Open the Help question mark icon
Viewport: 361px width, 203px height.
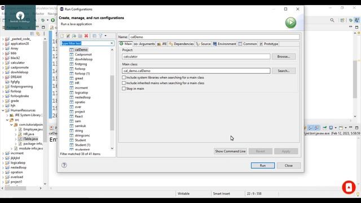click(x=64, y=165)
